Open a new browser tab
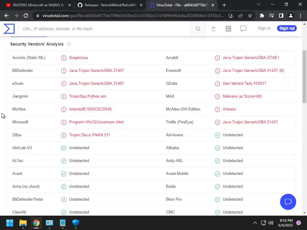The width and height of the screenshot is (307, 230). point(224,5)
